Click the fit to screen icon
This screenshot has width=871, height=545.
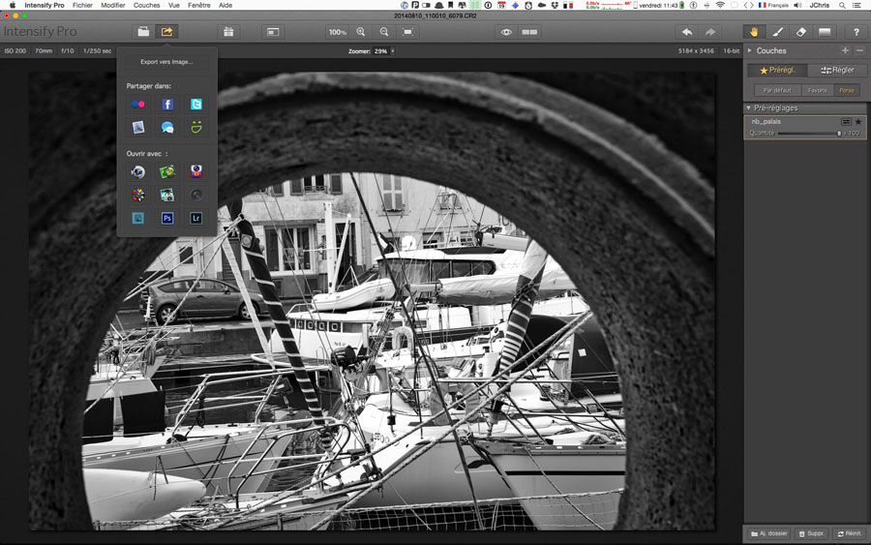coord(407,32)
